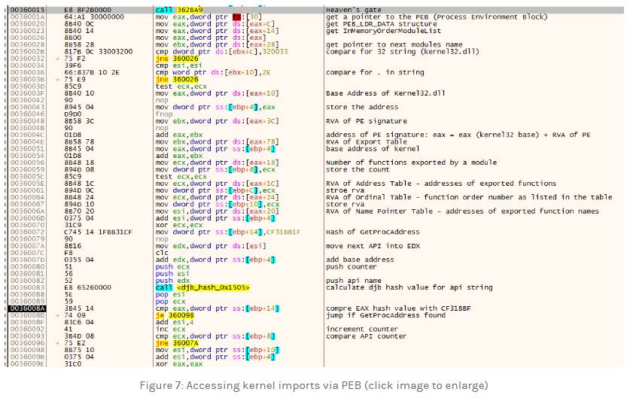Select instruction "mov dword ptr ss:[ebp+14],CF31BB1F"
This screenshot has height=398, width=630.
(x=228, y=232)
